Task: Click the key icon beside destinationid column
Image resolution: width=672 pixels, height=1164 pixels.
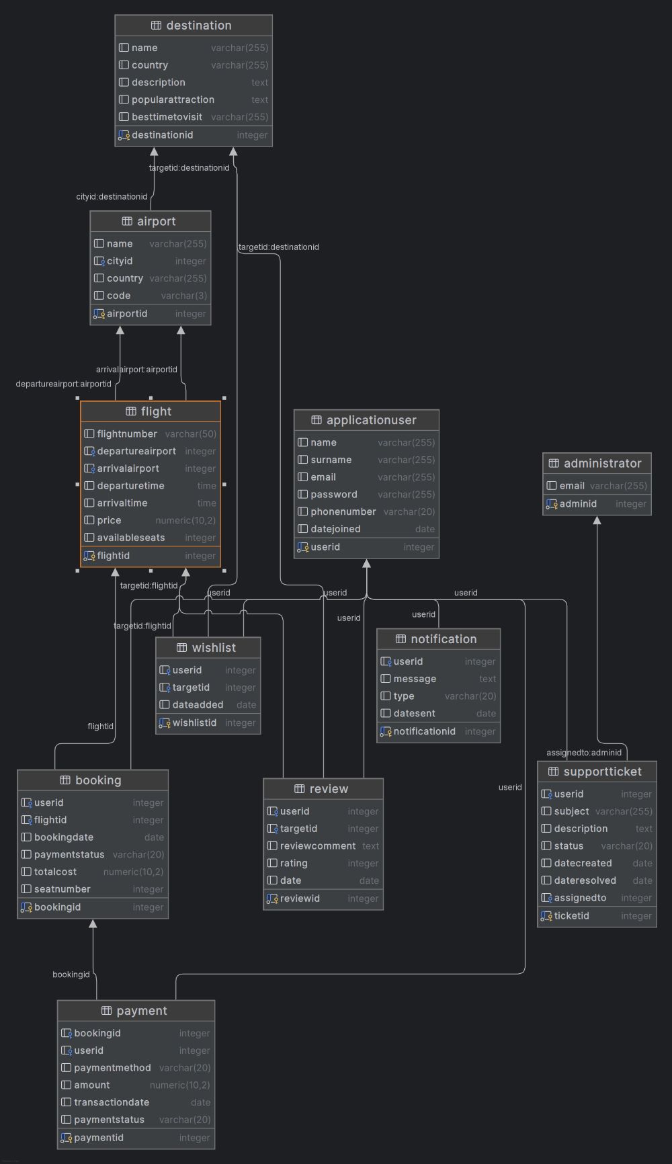Action: pos(124,135)
